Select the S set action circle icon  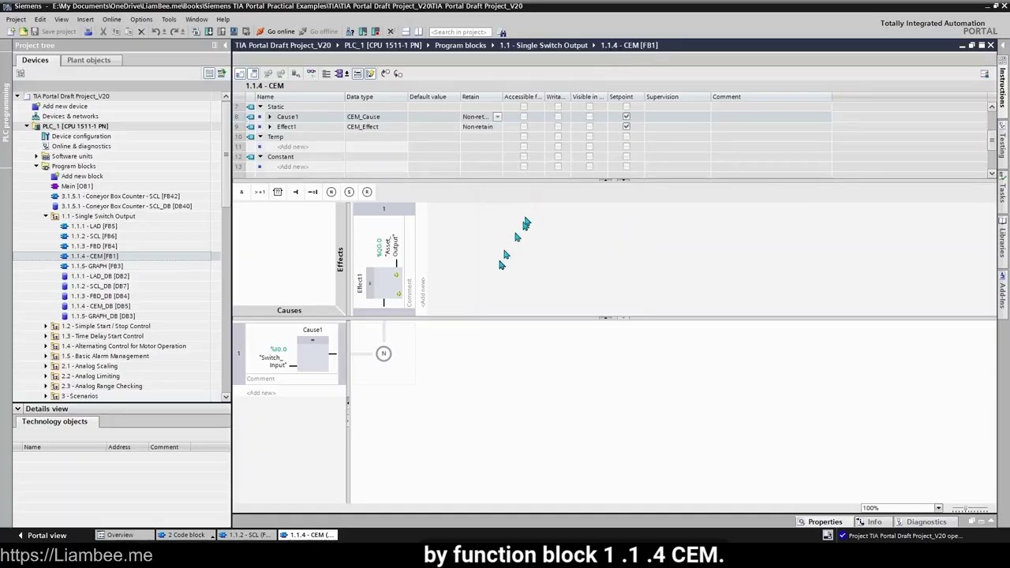coord(349,192)
